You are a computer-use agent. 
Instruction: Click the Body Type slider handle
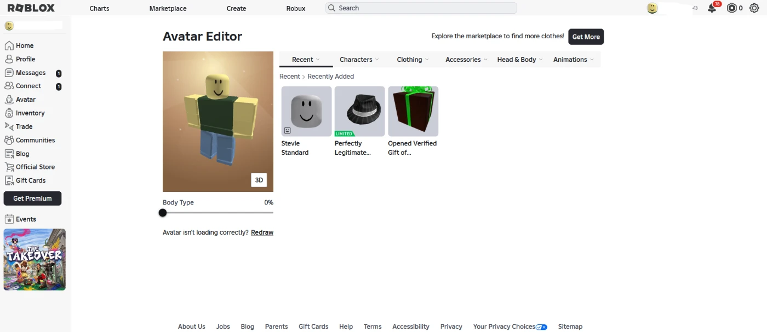tap(163, 213)
